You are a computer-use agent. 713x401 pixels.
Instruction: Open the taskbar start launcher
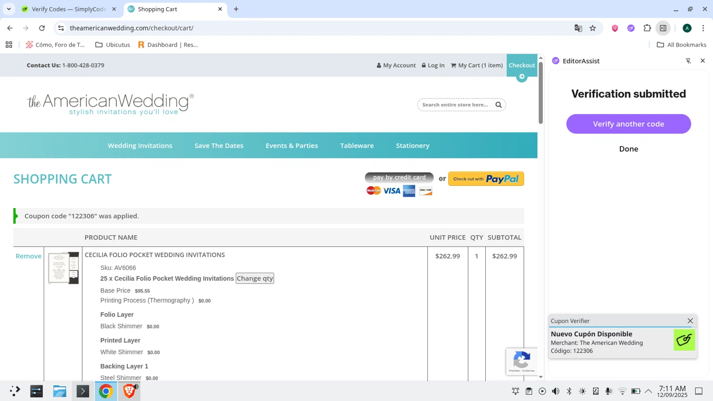pyautogui.click(x=15, y=391)
